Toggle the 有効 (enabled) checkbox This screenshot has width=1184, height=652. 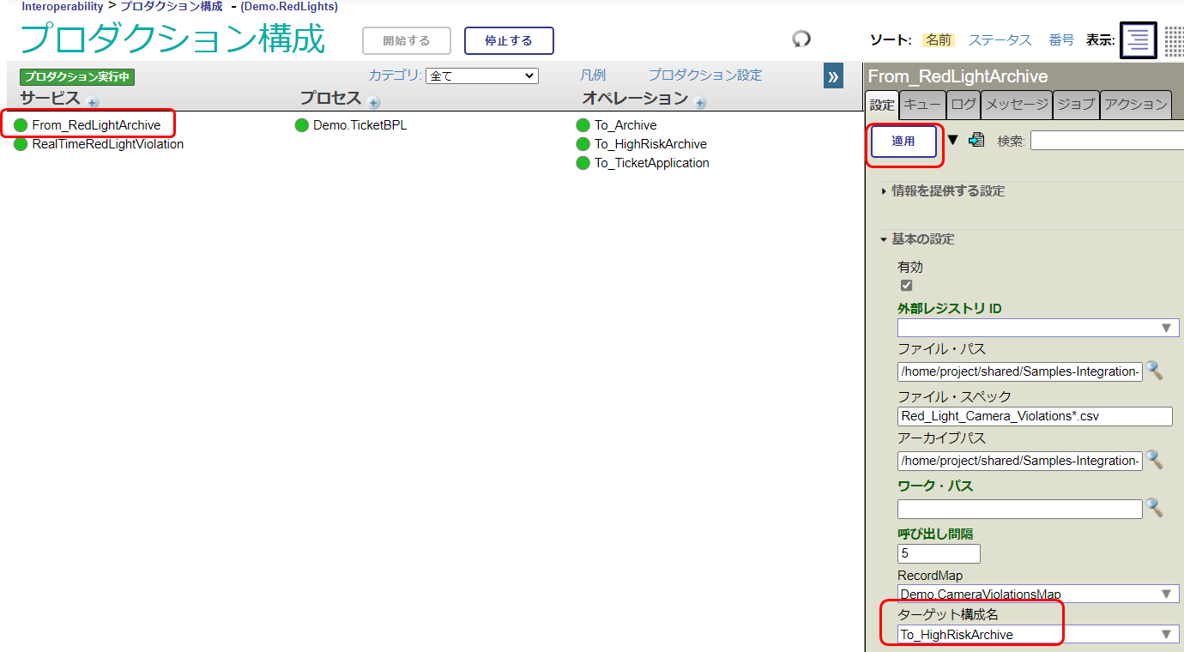pyautogui.click(x=906, y=286)
